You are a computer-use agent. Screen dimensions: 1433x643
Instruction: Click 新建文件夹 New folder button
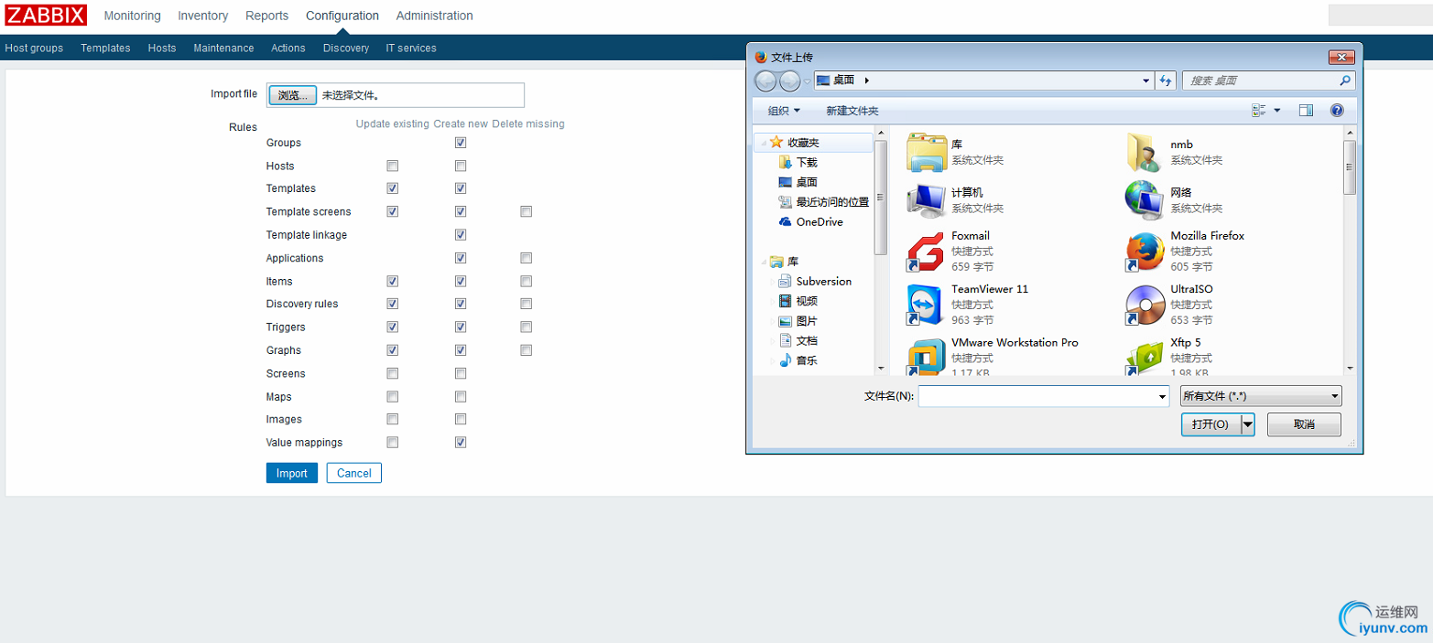[x=852, y=111]
